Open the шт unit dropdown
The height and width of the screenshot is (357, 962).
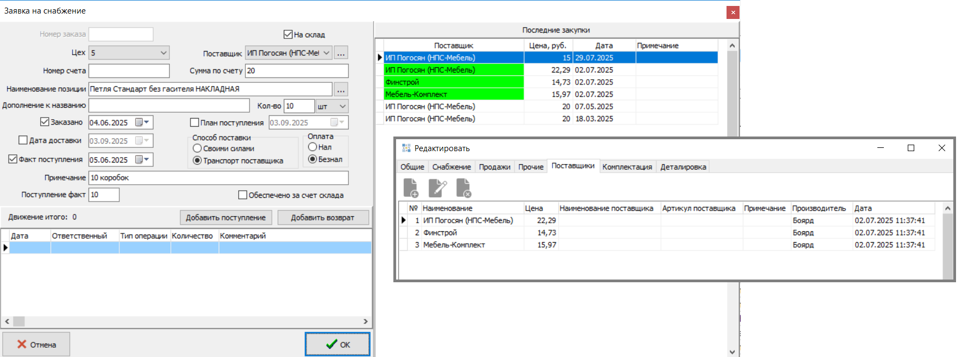(342, 106)
